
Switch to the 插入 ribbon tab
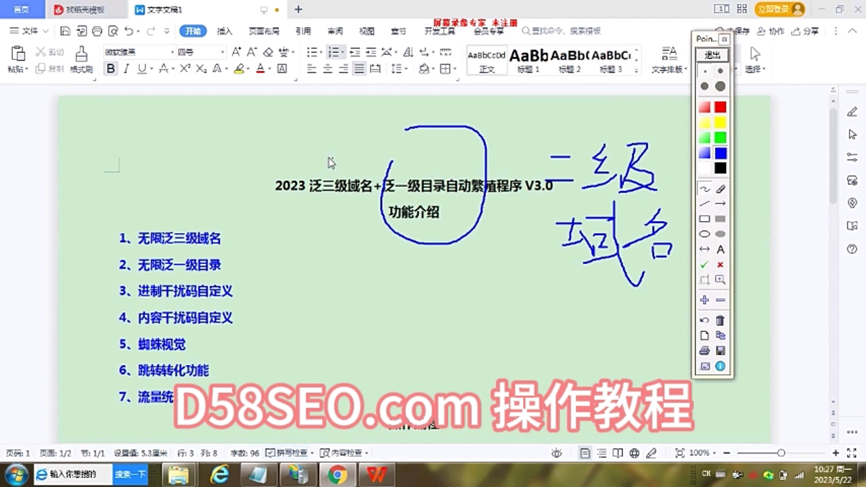[x=225, y=31]
